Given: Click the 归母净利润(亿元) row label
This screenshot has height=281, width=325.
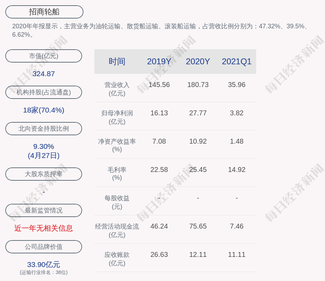Looking at the screenshot, I should click(x=117, y=117).
